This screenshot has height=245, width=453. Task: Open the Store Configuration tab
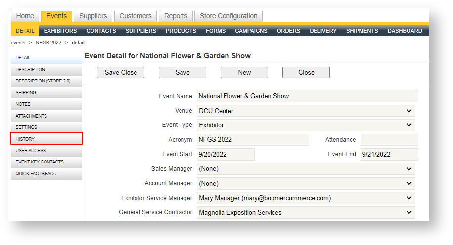pyautogui.click(x=228, y=16)
